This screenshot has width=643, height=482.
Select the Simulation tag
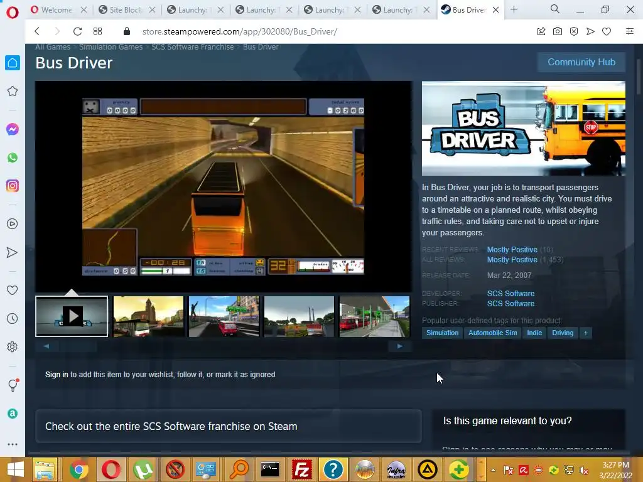[442, 333]
